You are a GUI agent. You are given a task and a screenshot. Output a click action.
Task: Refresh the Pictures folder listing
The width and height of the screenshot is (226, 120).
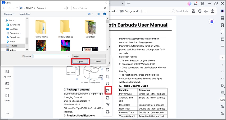(x=68, y=8)
